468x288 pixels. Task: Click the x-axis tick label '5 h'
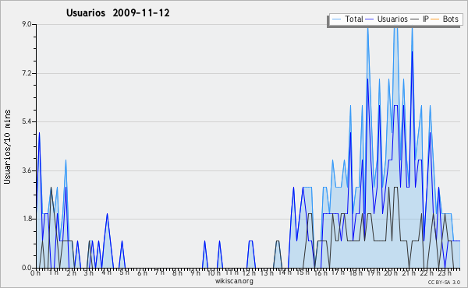click(124, 272)
